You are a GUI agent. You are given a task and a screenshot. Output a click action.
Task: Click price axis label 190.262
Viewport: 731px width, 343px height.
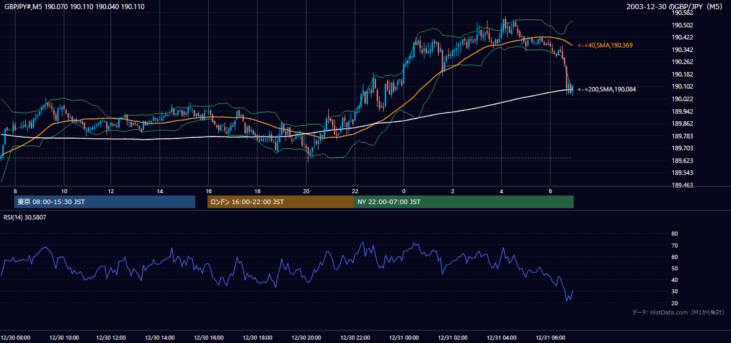pos(682,62)
